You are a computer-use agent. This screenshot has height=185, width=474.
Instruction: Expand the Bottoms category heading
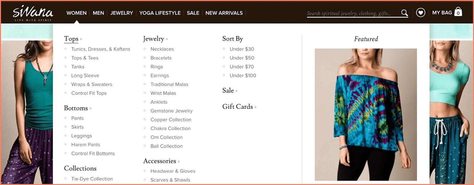click(x=76, y=108)
